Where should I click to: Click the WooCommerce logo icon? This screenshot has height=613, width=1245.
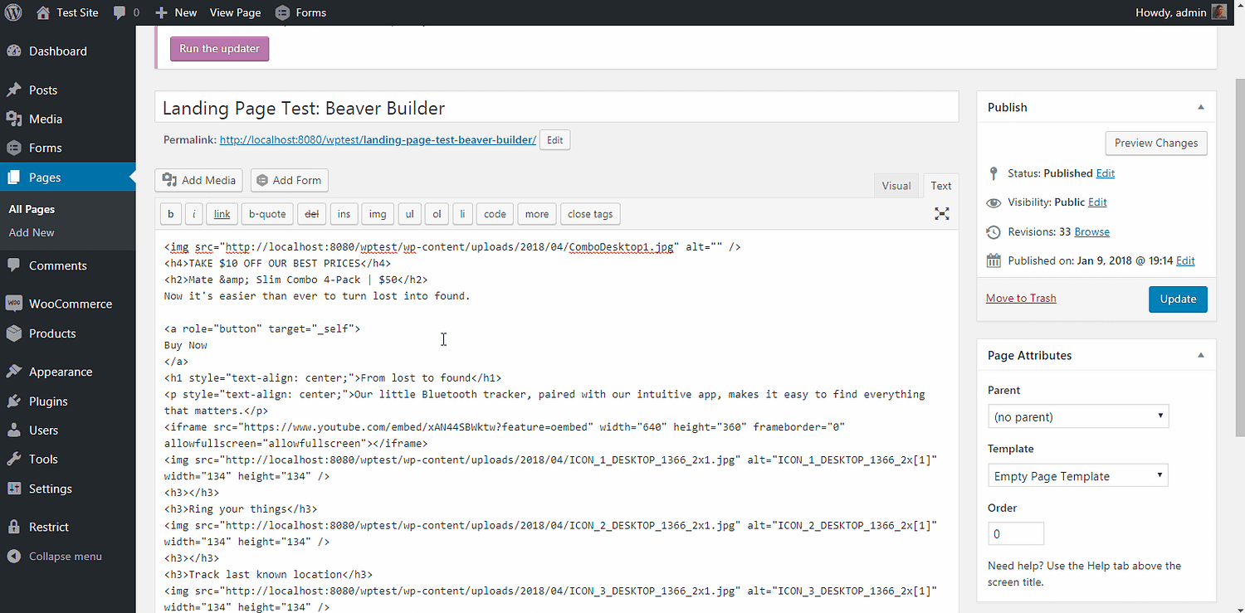point(14,304)
